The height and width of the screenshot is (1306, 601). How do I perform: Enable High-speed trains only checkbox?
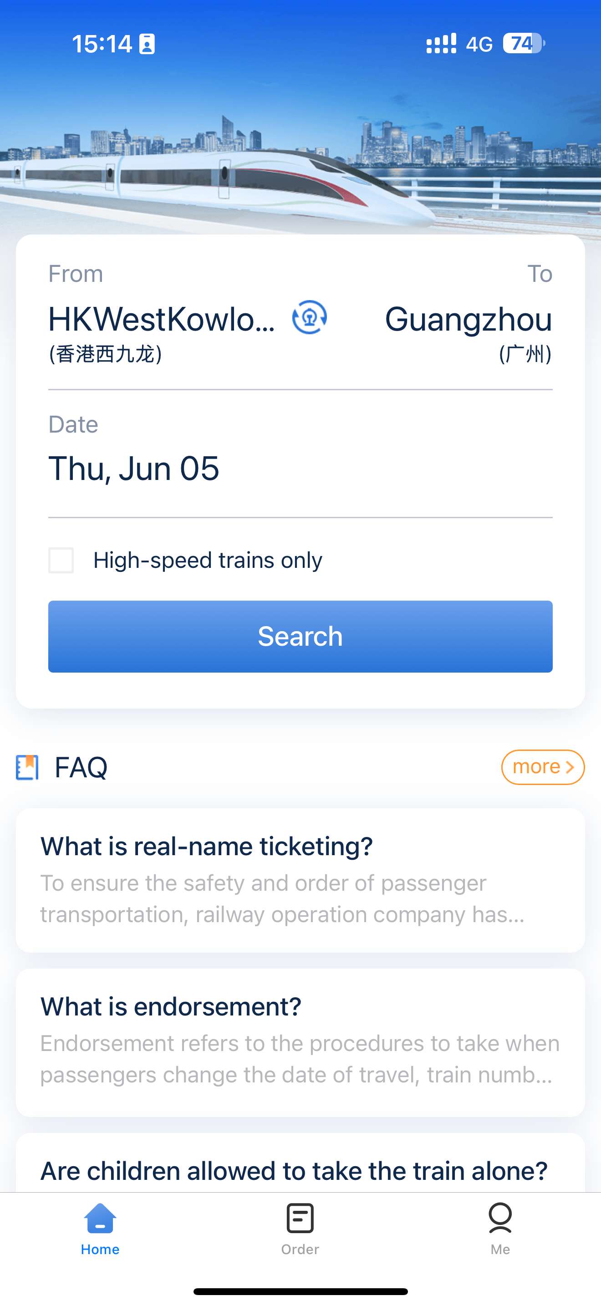coord(61,560)
